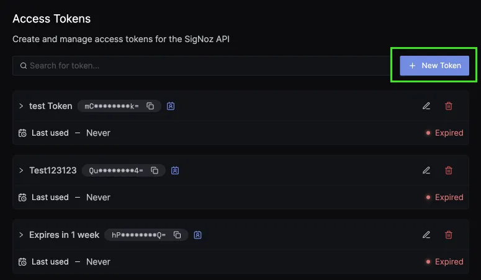Click the search magnifier icon
This screenshot has width=481, height=280.
(x=24, y=66)
